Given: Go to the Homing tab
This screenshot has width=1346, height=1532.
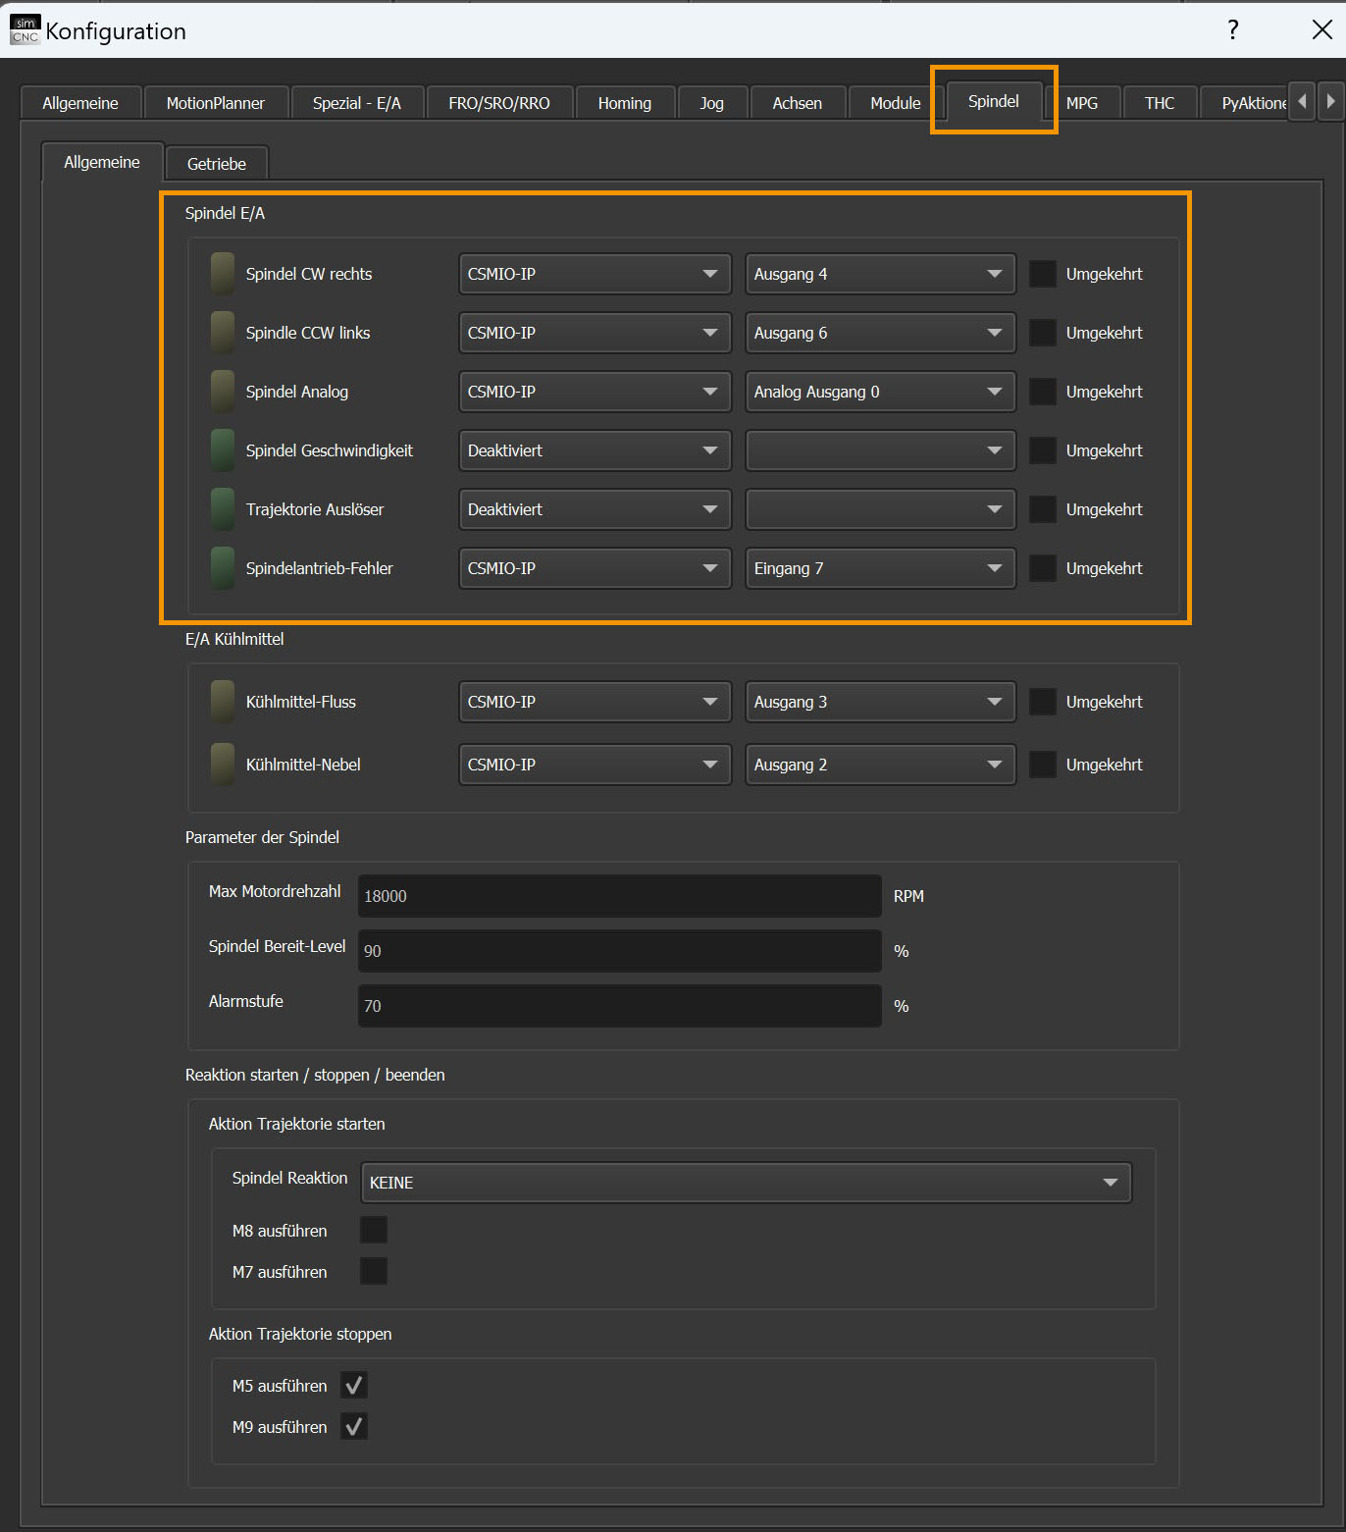Looking at the screenshot, I should (x=625, y=103).
